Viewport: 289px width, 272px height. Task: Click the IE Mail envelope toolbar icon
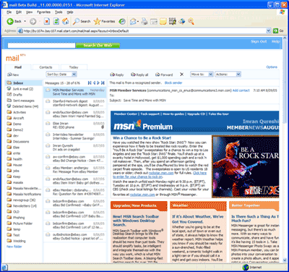click(x=133, y=22)
